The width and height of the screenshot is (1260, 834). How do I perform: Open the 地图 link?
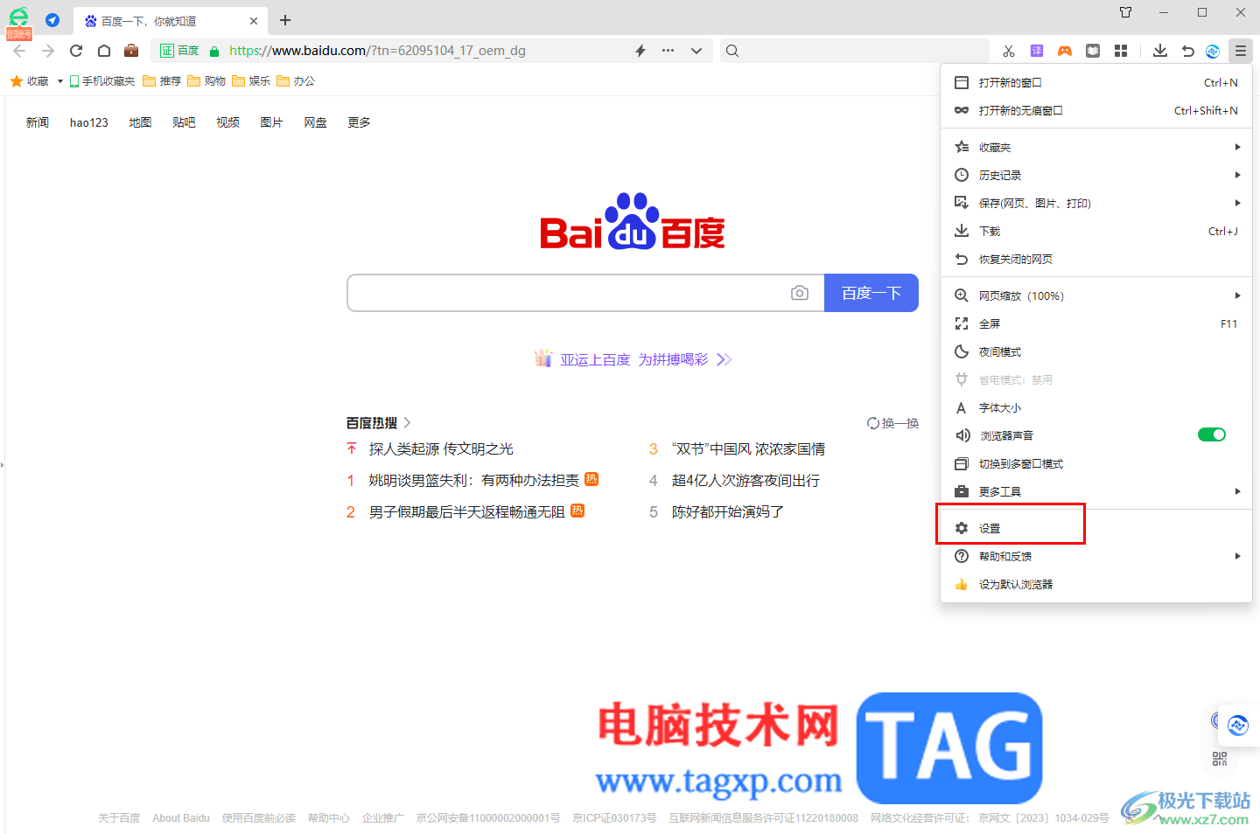(x=140, y=122)
